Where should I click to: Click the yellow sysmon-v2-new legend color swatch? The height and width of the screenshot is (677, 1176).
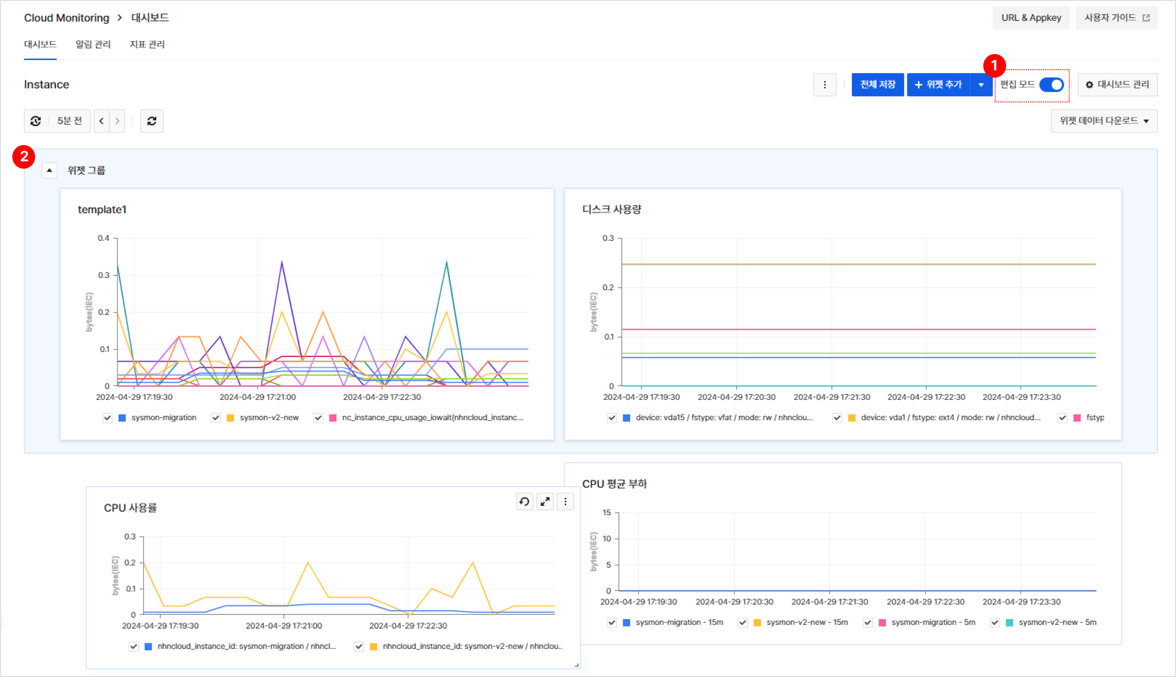[x=231, y=418]
